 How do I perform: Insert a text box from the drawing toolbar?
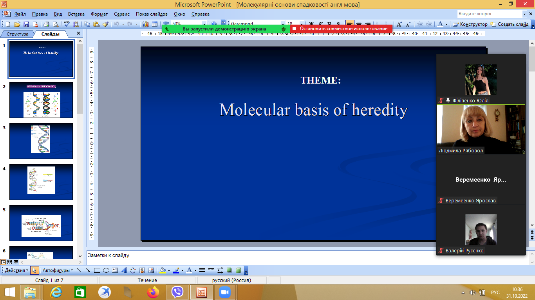(115, 270)
